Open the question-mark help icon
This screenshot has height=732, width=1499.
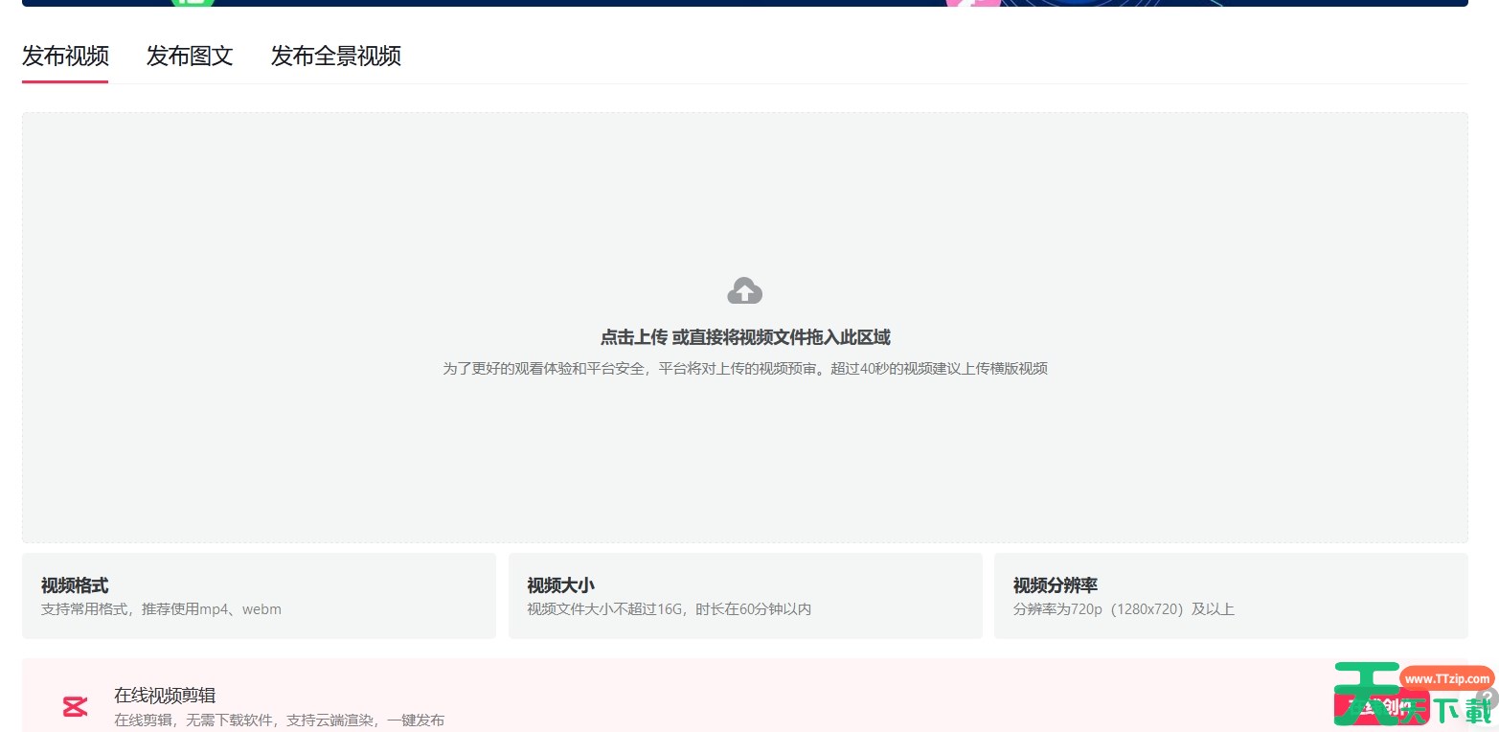click(x=1488, y=697)
